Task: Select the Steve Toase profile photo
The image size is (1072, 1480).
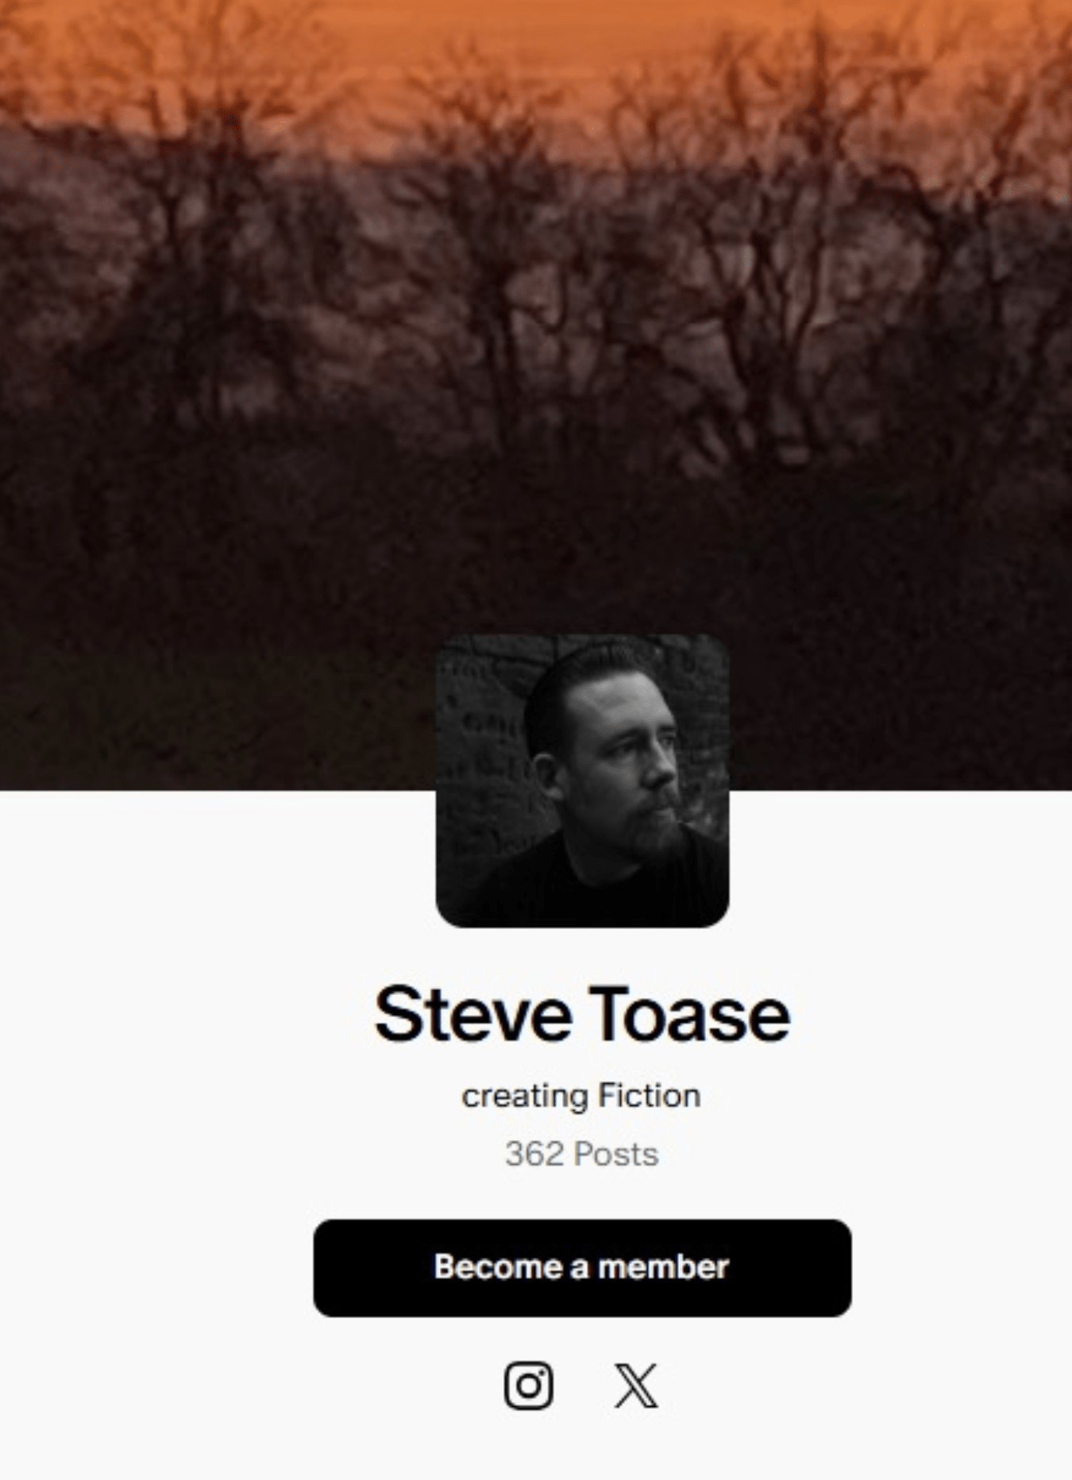Action: point(582,780)
